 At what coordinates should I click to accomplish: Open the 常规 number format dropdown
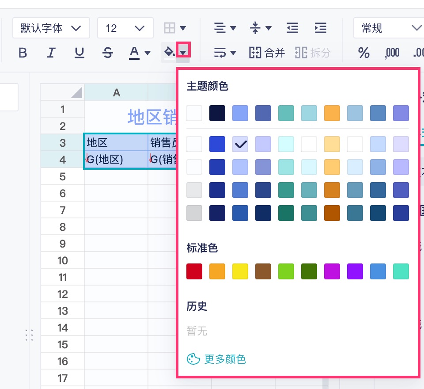pos(388,28)
